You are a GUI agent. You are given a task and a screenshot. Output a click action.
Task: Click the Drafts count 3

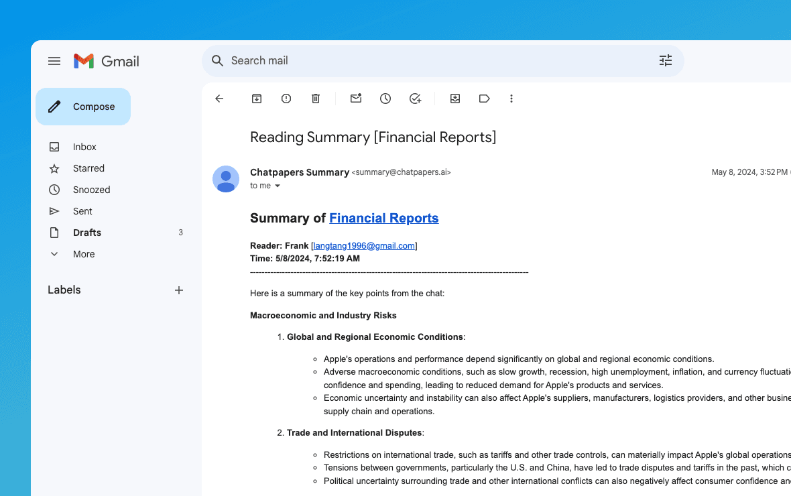[x=180, y=233]
